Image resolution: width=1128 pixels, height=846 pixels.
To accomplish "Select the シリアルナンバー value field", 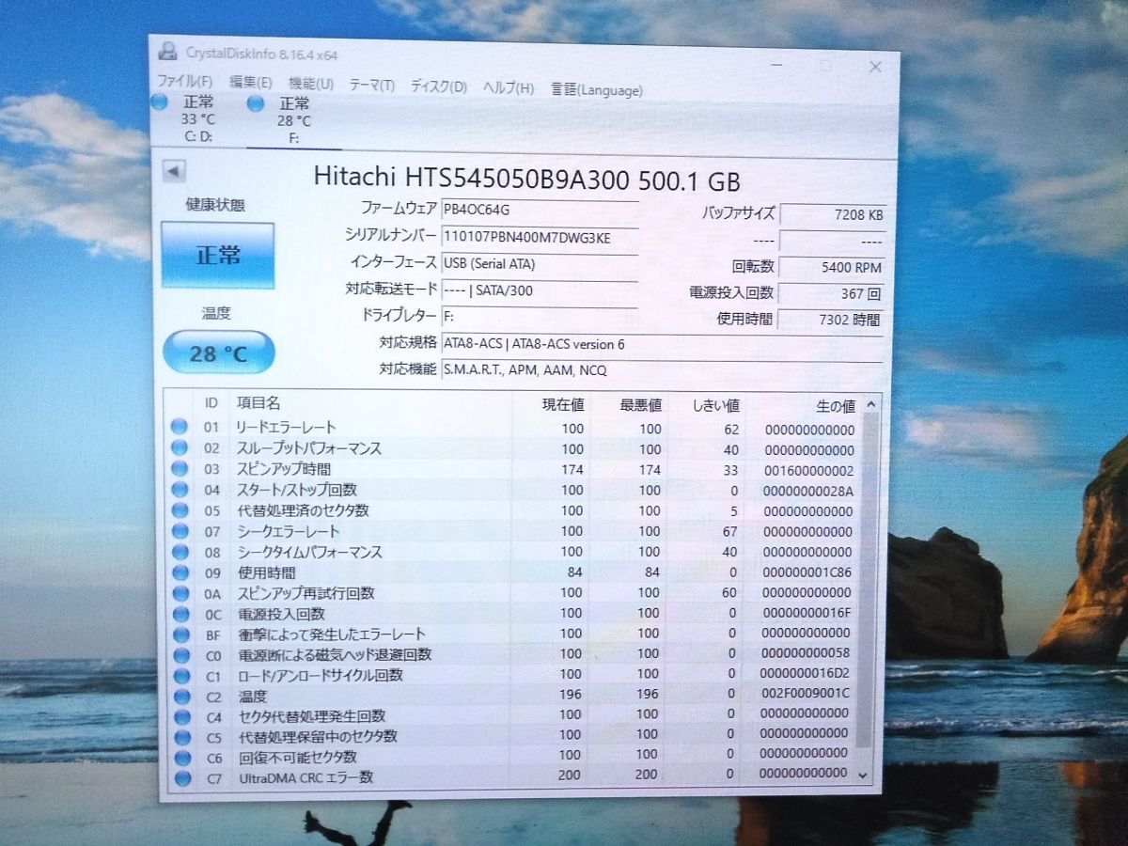I will (x=536, y=238).
